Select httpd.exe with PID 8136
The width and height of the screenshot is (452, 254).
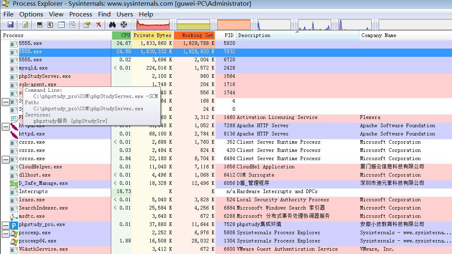[x=226, y=134]
